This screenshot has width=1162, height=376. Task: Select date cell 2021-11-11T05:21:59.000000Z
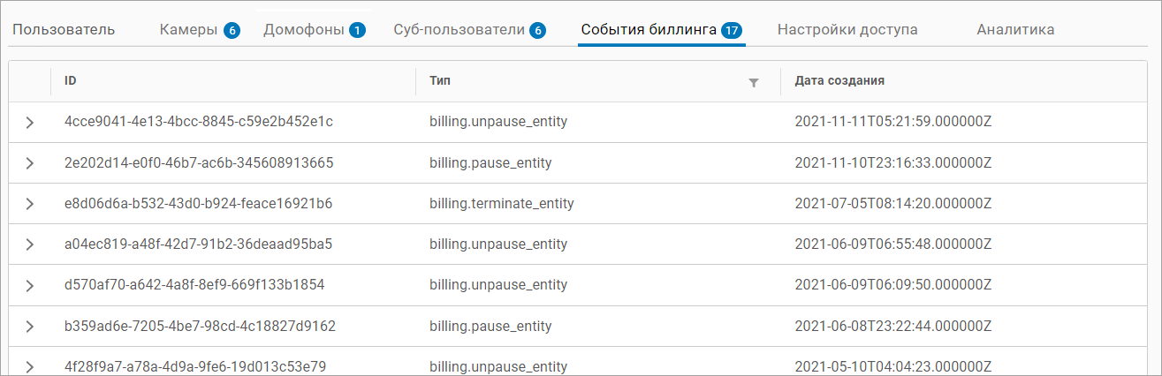click(x=893, y=122)
